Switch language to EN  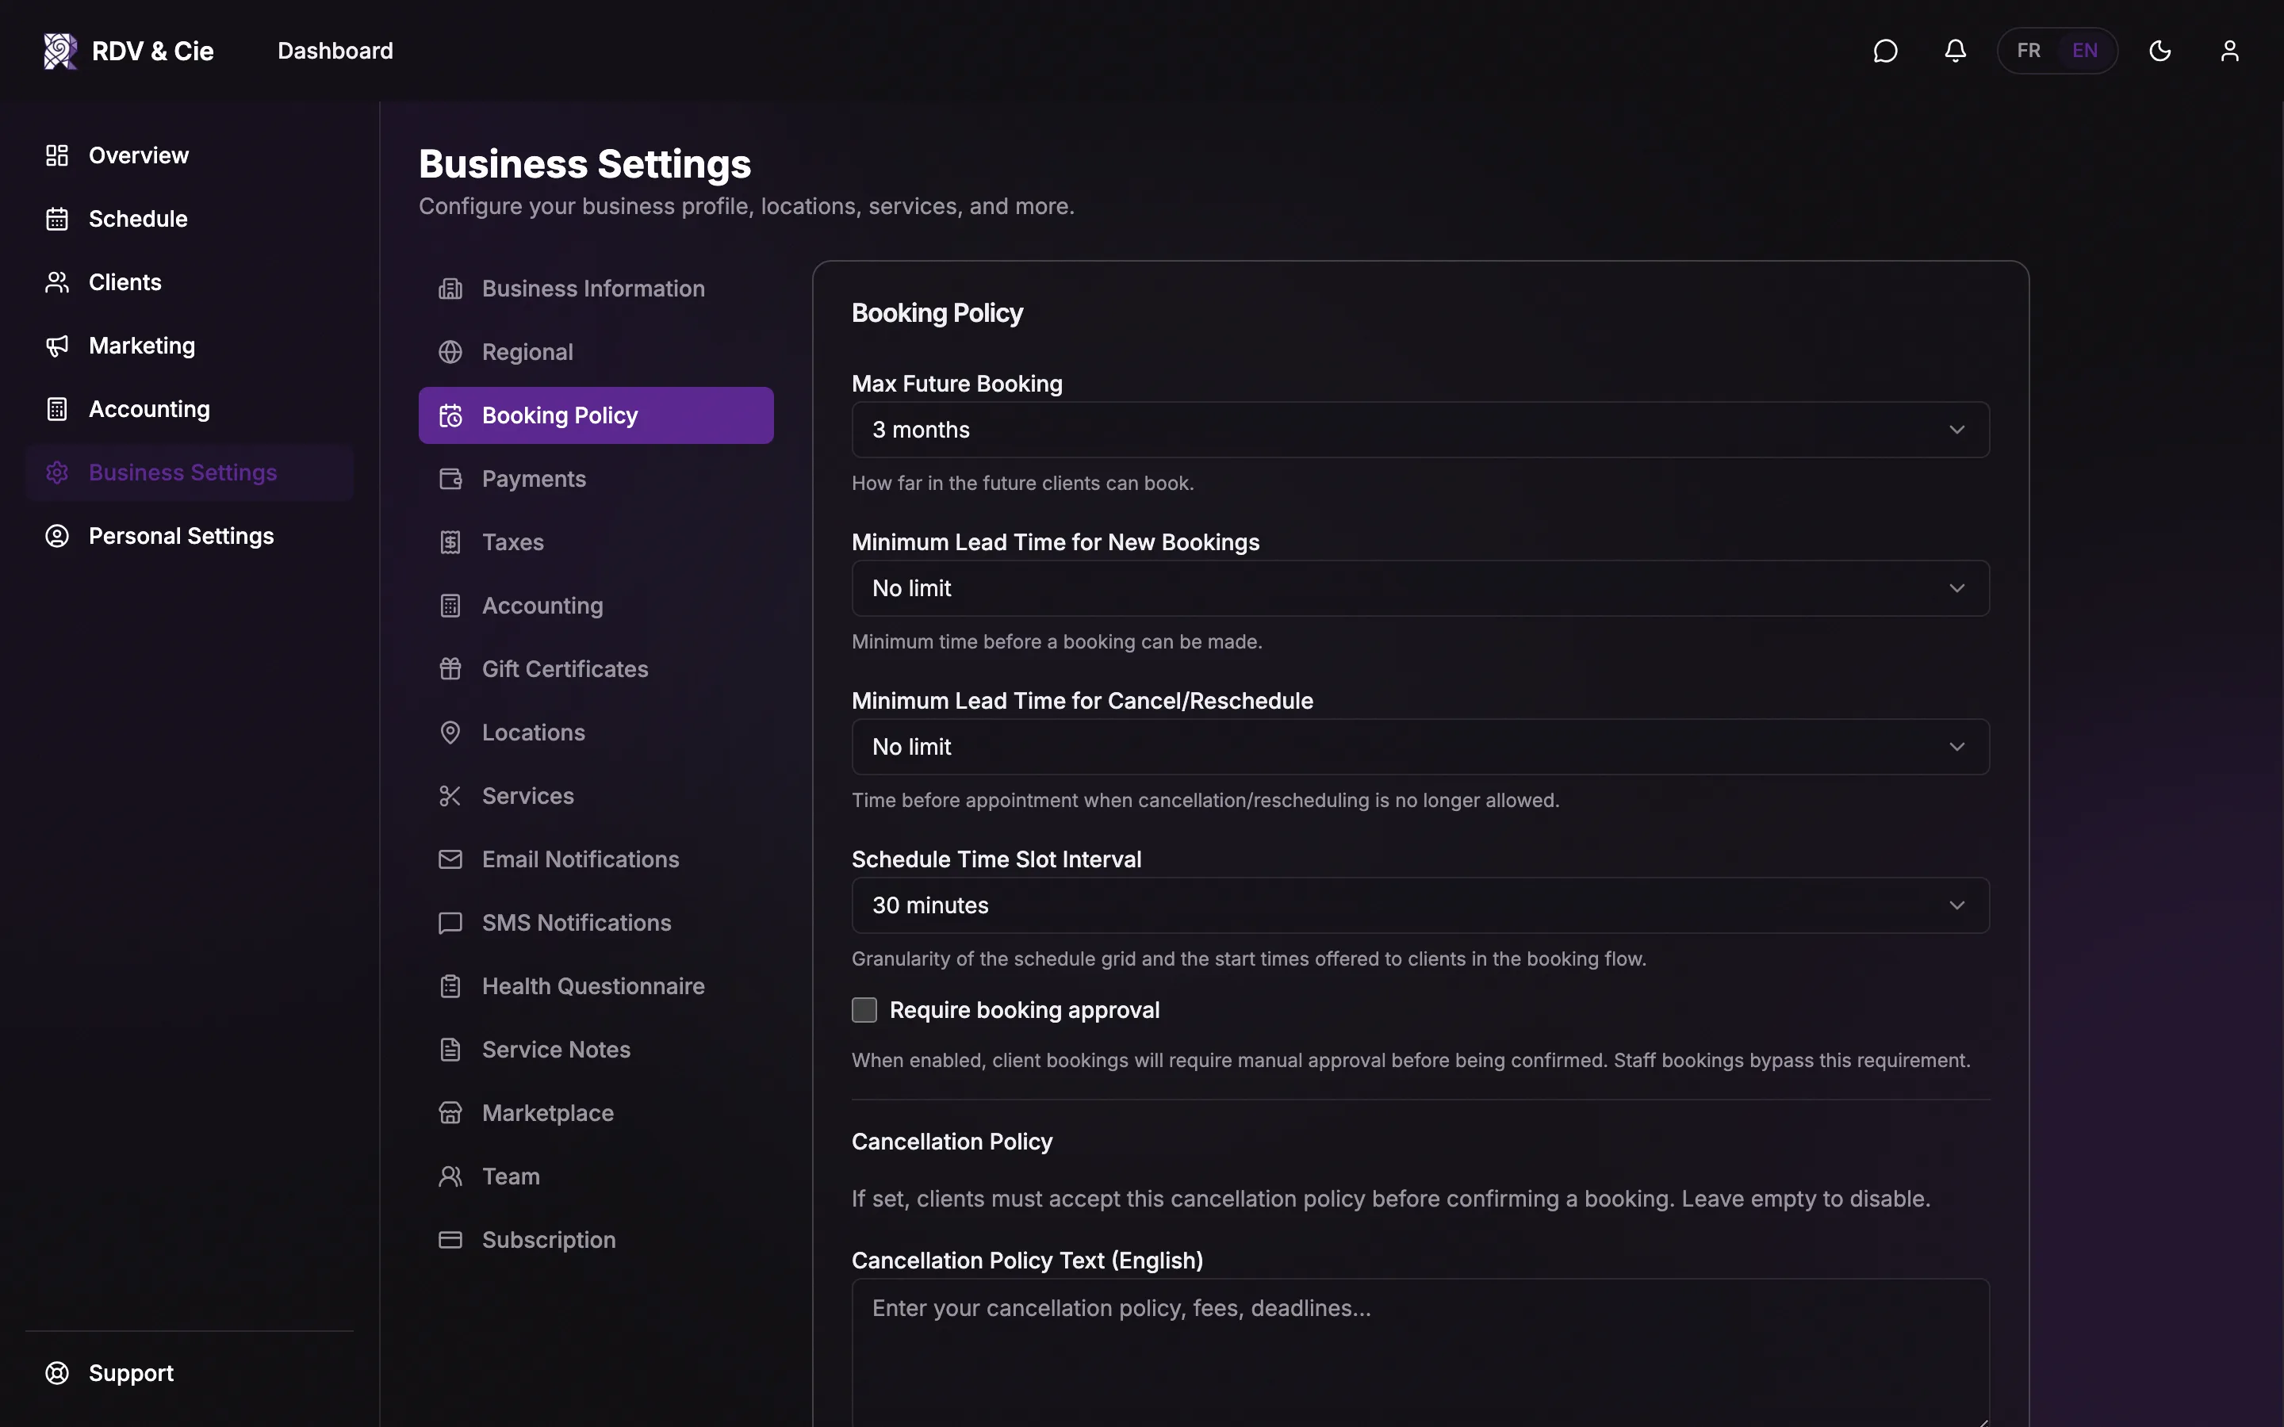2085,51
